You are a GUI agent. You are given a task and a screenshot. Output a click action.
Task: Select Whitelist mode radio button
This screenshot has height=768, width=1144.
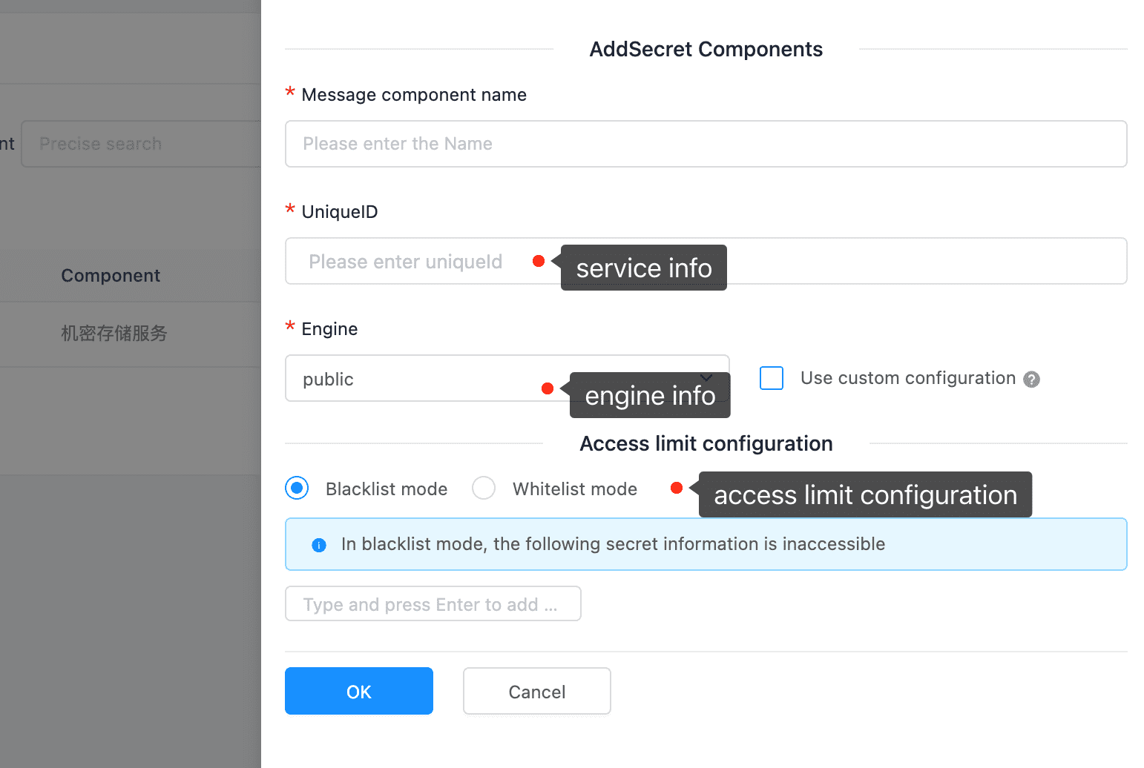click(484, 488)
